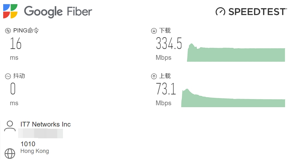Click the download arrow icon
This screenshot has height=165, width=291.
pos(154,31)
